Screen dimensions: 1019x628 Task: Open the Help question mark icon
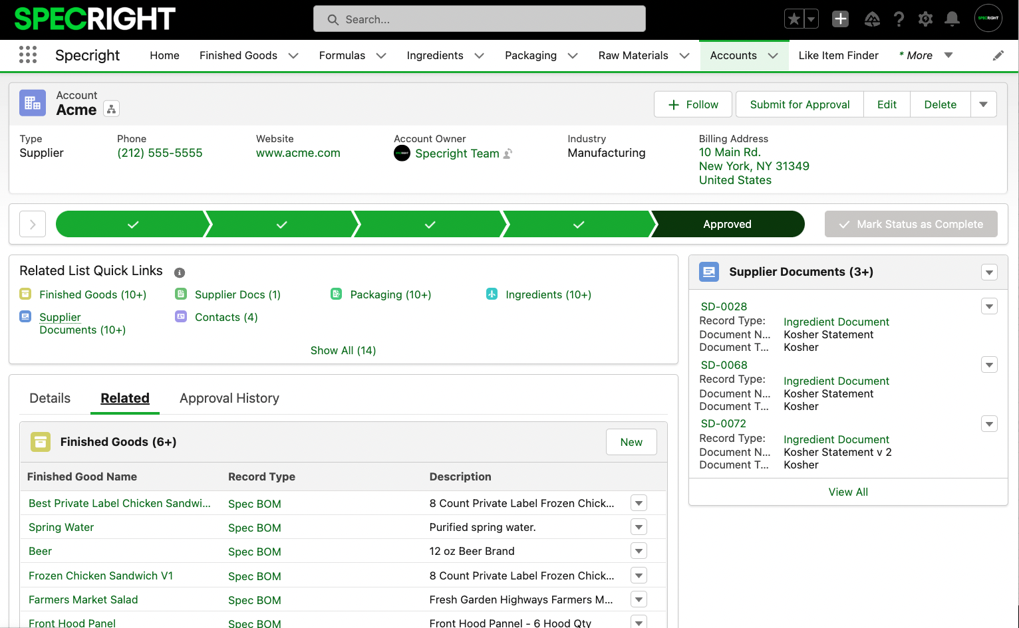(899, 19)
